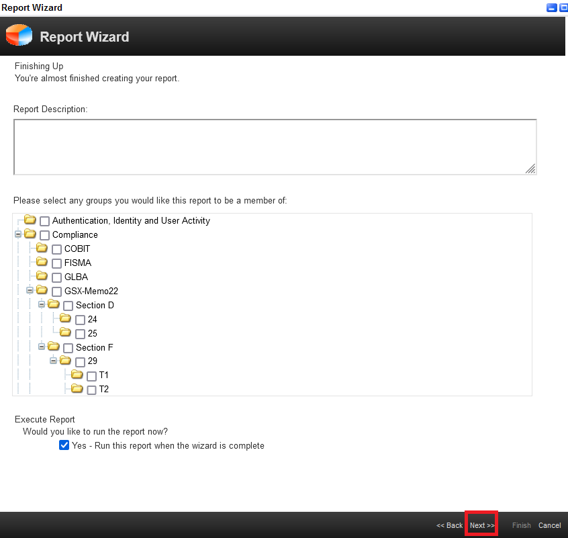Collapse the Section D tree node
The width and height of the screenshot is (568, 538).
[x=42, y=304]
